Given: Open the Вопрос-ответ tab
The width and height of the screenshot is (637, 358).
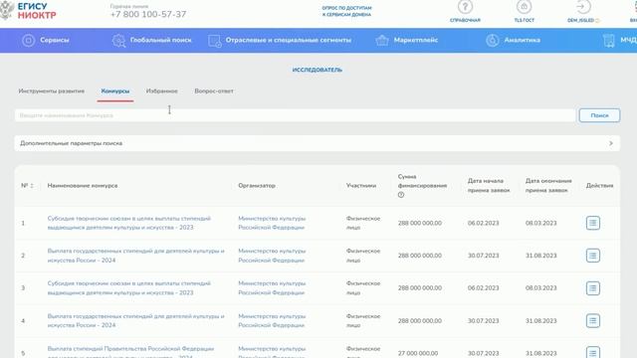Looking at the screenshot, I should point(214,90).
